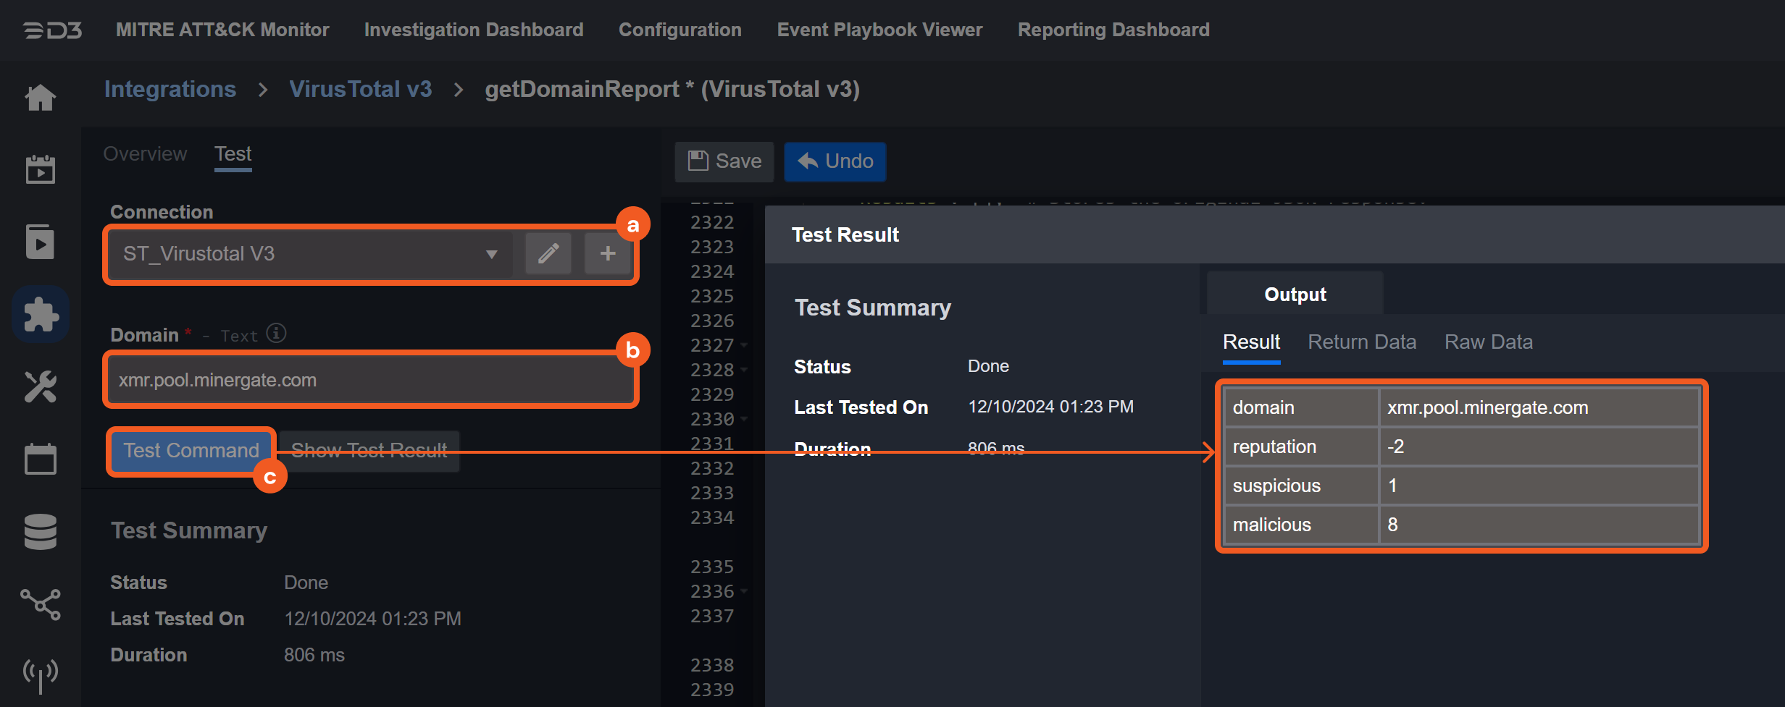Image resolution: width=1785 pixels, height=707 pixels.
Task: Click the calendar icon in the sidebar
Action: pyautogui.click(x=41, y=460)
